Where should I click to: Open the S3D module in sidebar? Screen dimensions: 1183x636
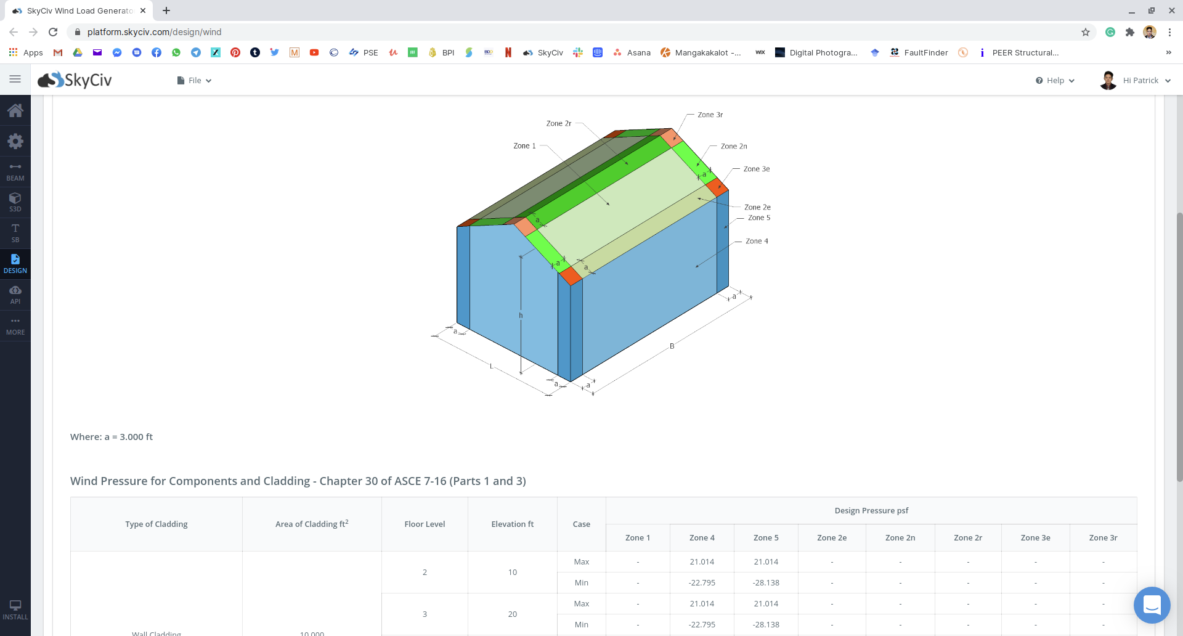point(15,202)
